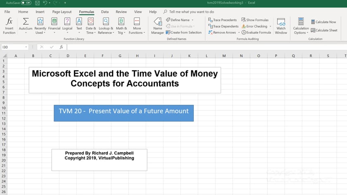Screen dimensions: 347x195
Task: Click Calculate Sheet
Action: point(324,30)
